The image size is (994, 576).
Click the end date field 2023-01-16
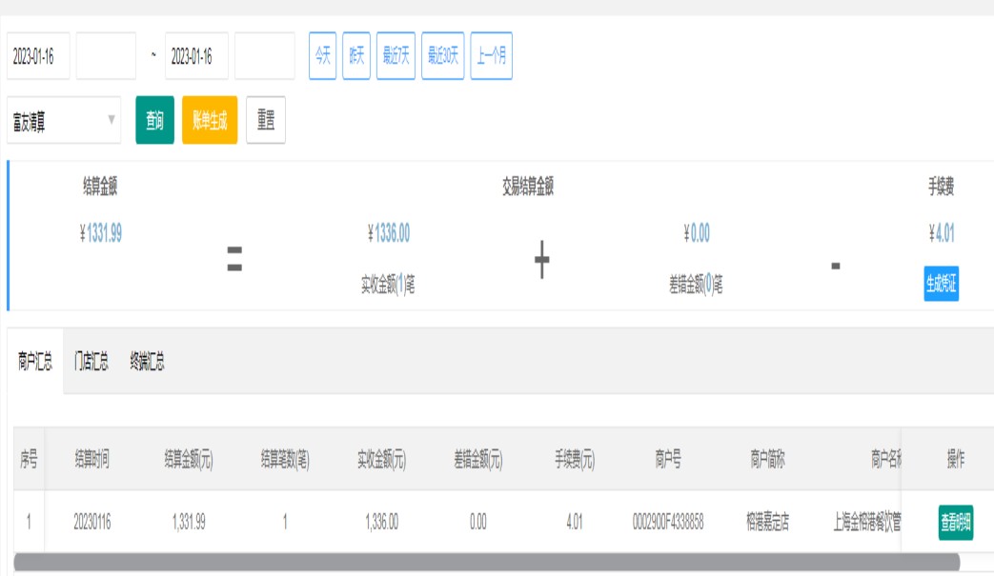coord(195,56)
